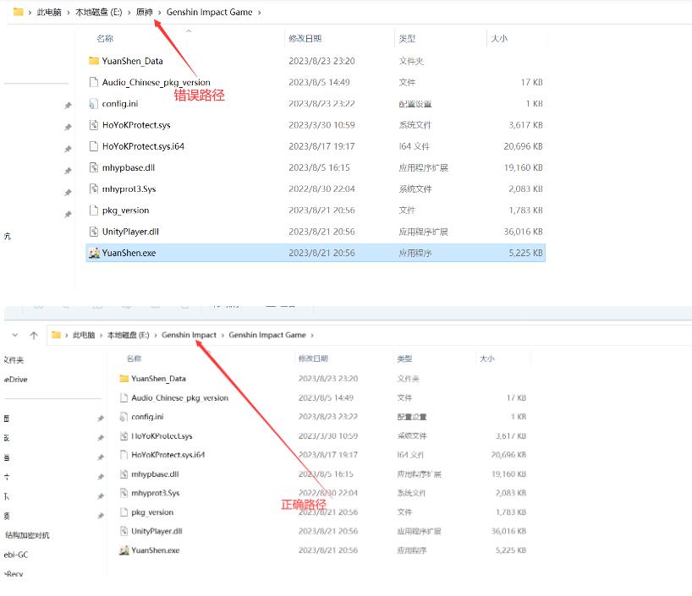Screen dimensions: 692x596
Task: Select config.ini file icon in top window
Action: (x=94, y=104)
